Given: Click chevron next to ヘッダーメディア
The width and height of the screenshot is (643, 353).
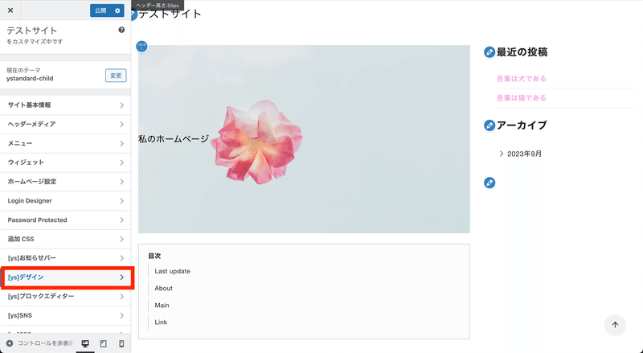Looking at the screenshot, I should coord(122,125).
